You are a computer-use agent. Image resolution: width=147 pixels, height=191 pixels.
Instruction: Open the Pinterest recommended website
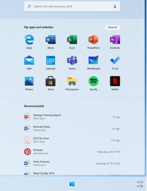[72, 152]
